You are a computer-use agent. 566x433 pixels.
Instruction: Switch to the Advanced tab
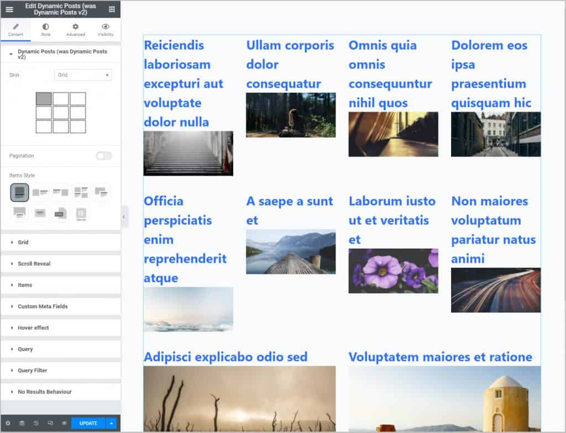coord(75,30)
